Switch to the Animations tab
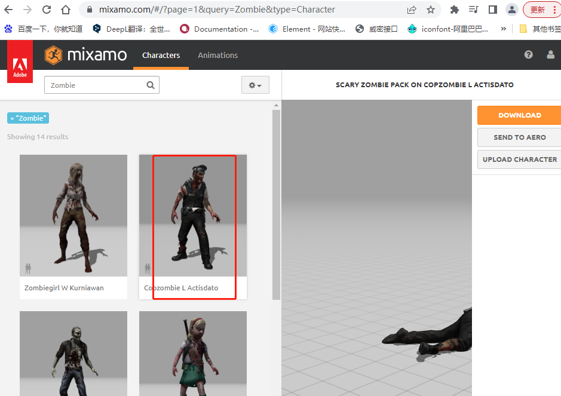 click(x=217, y=55)
